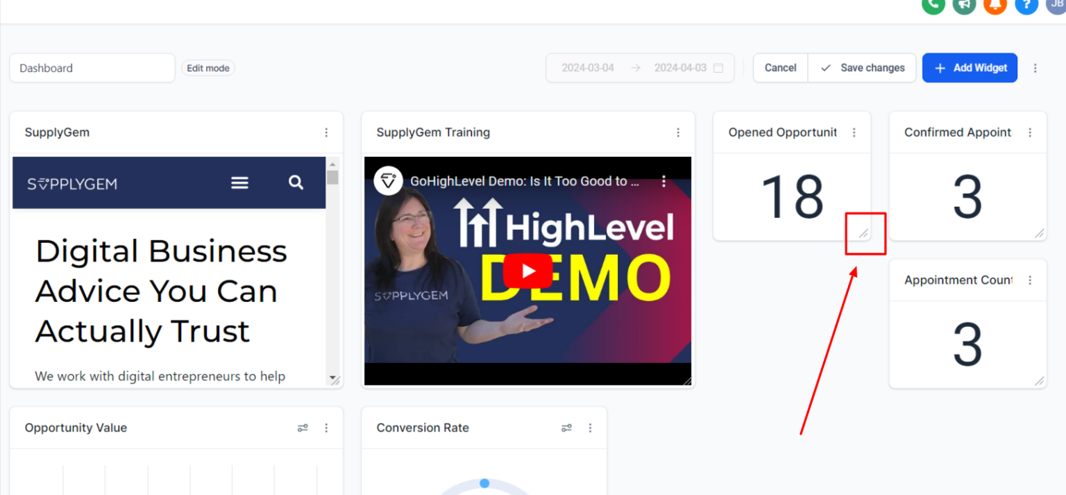Click the Add Widget button

point(970,67)
